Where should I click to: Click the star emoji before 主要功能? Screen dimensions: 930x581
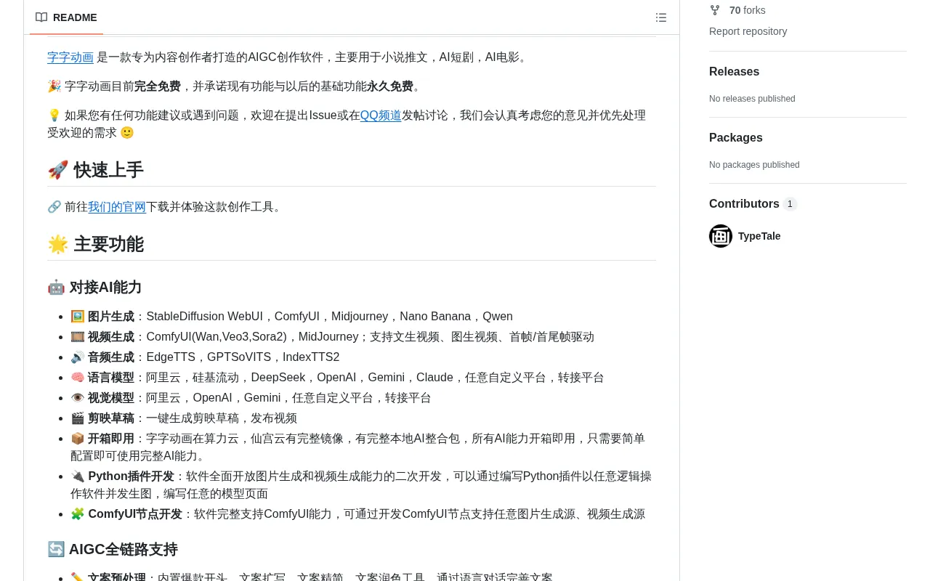(x=57, y=244)
